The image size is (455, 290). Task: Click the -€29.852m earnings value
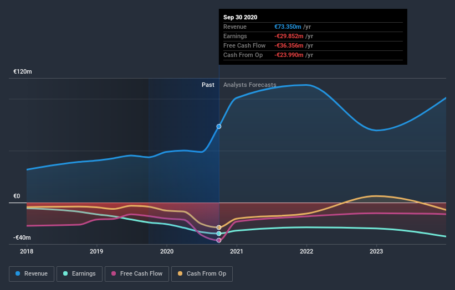tap(289, 36)
